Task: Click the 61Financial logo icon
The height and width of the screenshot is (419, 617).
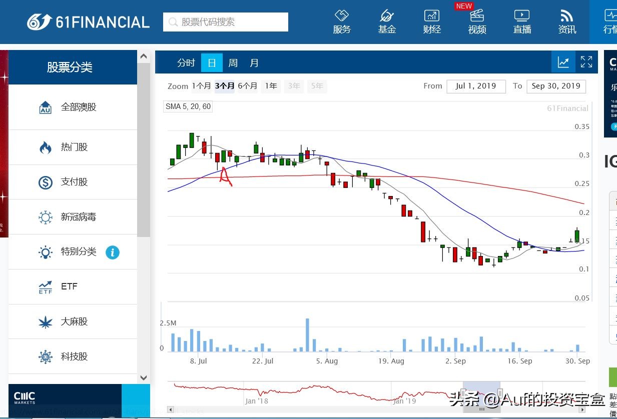Action: (40, 22)
